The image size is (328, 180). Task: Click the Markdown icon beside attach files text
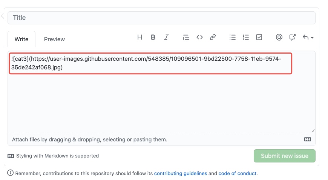click(x=308, y=139)
